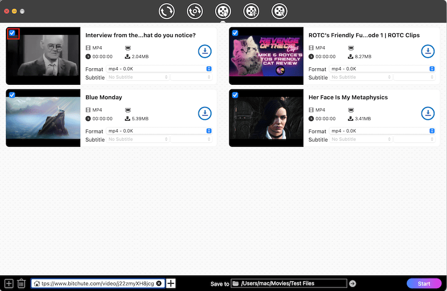Click the clock duration icon on ROTC card
This screenshot has height=291, width=447.
[x=311, y=57]
